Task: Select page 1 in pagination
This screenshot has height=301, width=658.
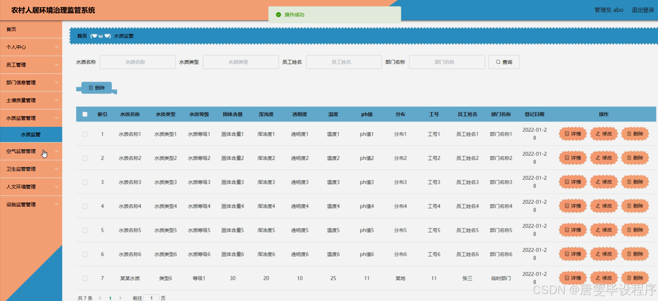Action: click(x=110, y=298)
